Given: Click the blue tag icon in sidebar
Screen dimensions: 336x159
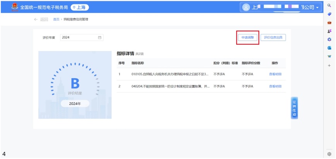Looking at the screenshot, I should (329, 14).
